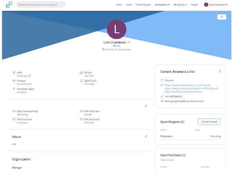Click the Hire Date hourglass icon

(x=81, y=81)
